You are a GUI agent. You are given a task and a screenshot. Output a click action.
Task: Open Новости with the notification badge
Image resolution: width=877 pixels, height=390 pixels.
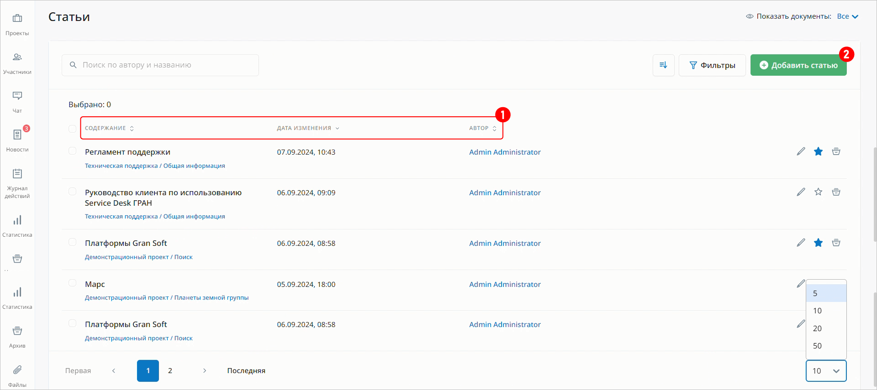point(17,141)
